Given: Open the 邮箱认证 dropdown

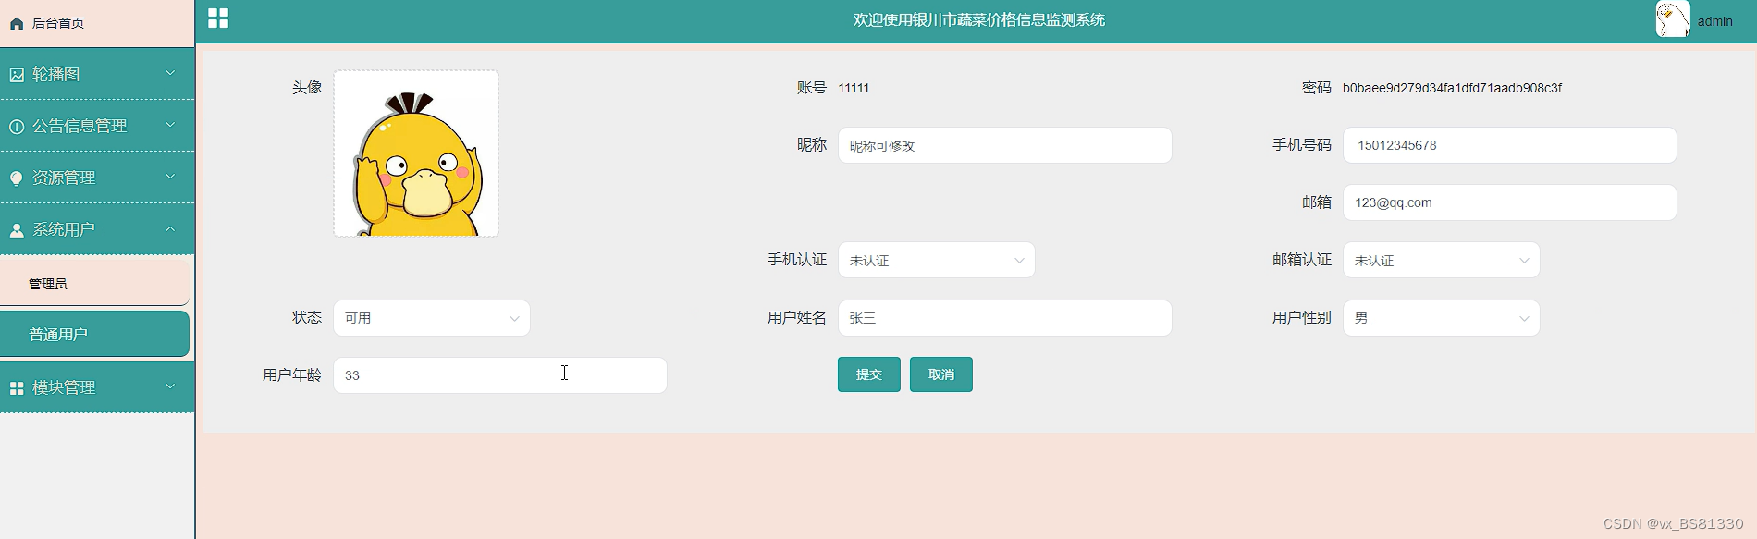Looking at the screenshot, I should point(1442,261).
